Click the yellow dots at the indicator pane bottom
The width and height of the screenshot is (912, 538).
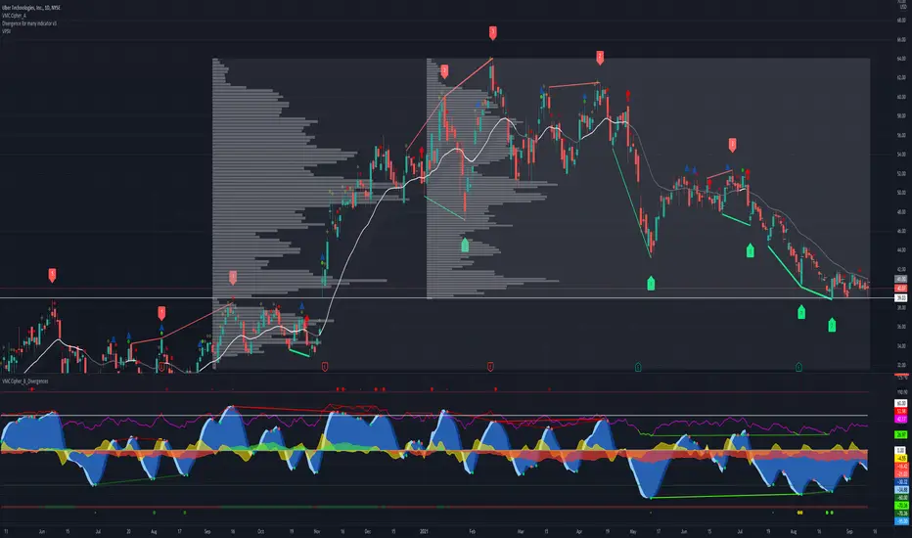coord(800,513)
